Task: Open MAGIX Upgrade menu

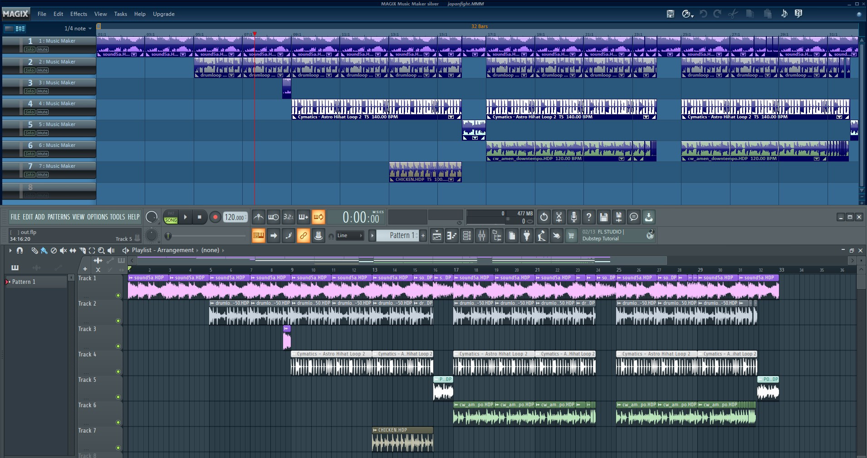Action: 164,14
